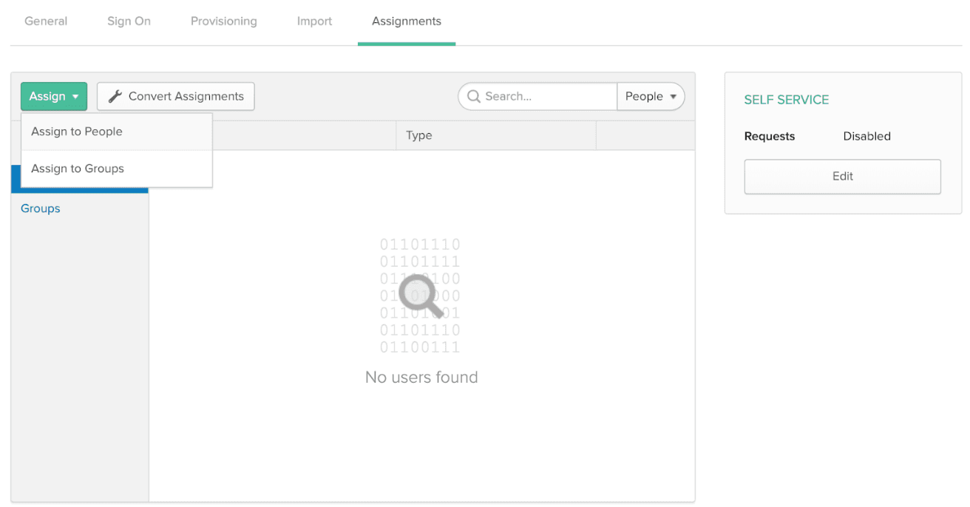This screenshot has width=970, height=507.
Task: Open the Provisioning tab
Action: tap(223, 21)
